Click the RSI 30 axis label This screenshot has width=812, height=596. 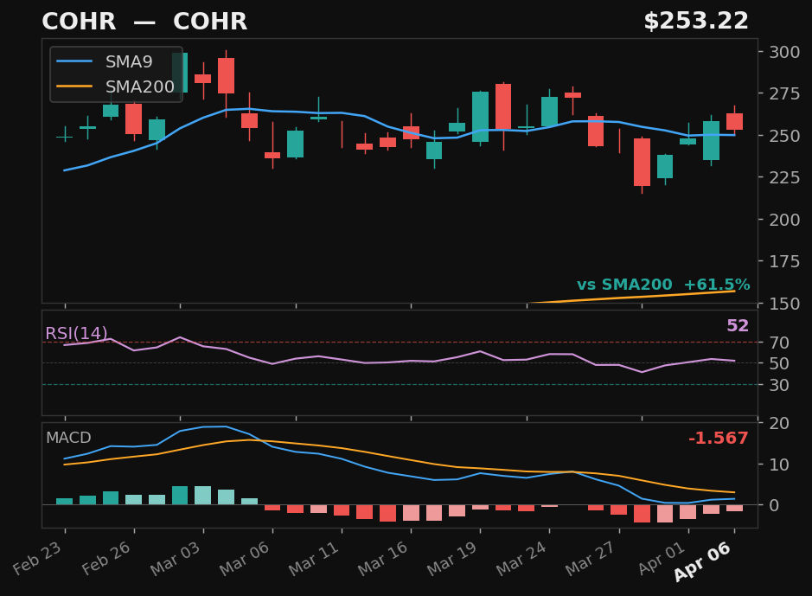pos(779,385)
